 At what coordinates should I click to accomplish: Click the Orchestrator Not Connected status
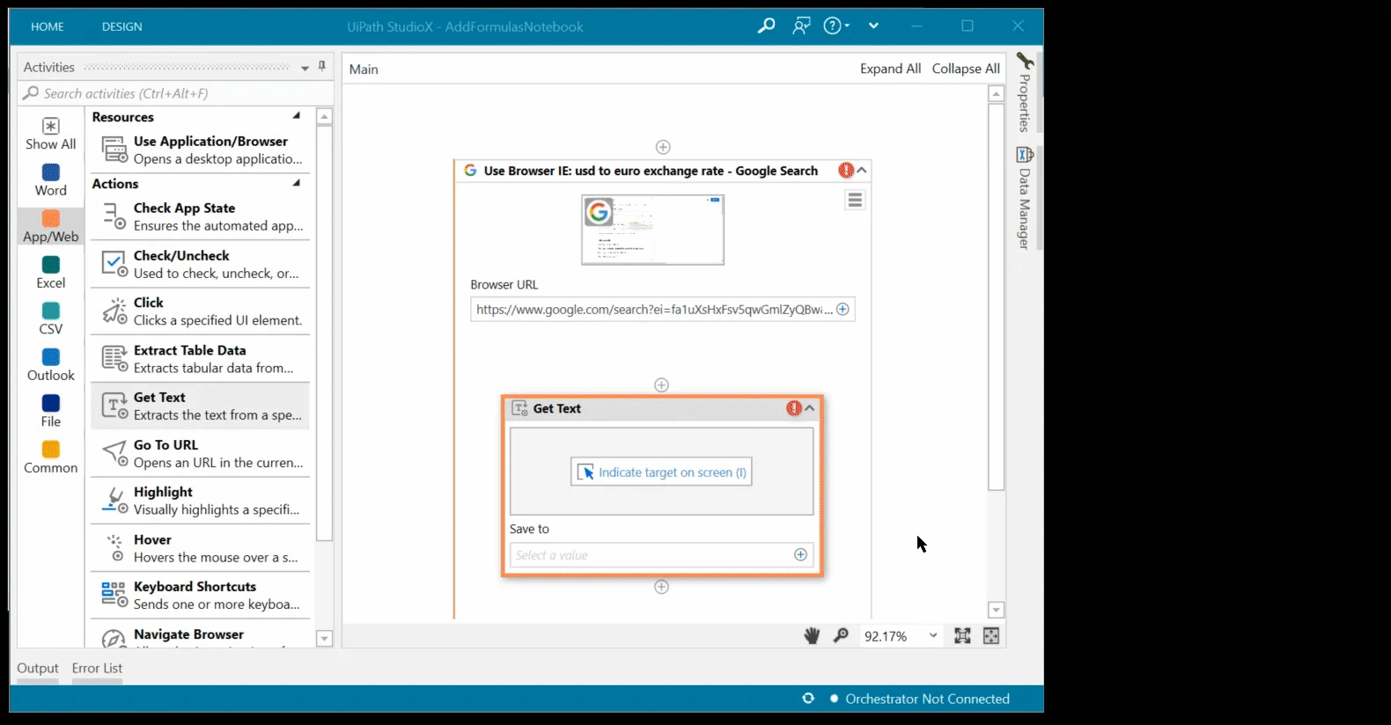click(919, 699)
